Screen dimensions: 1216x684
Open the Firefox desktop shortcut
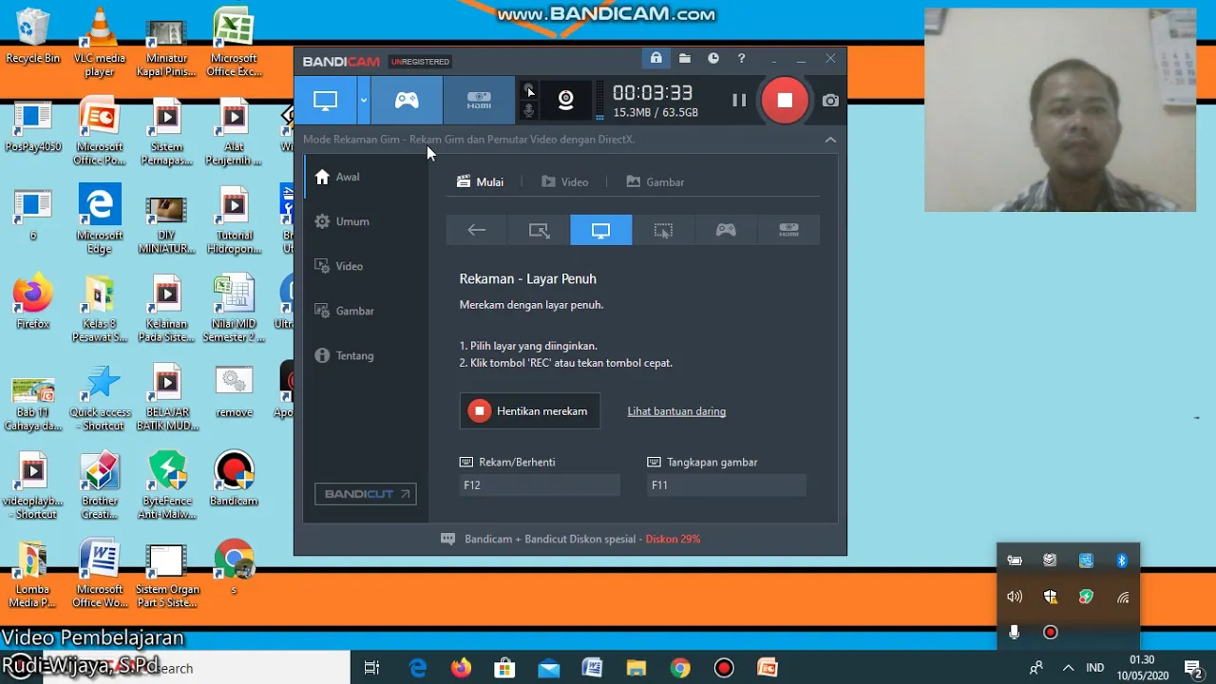click(x=32, y=302)
